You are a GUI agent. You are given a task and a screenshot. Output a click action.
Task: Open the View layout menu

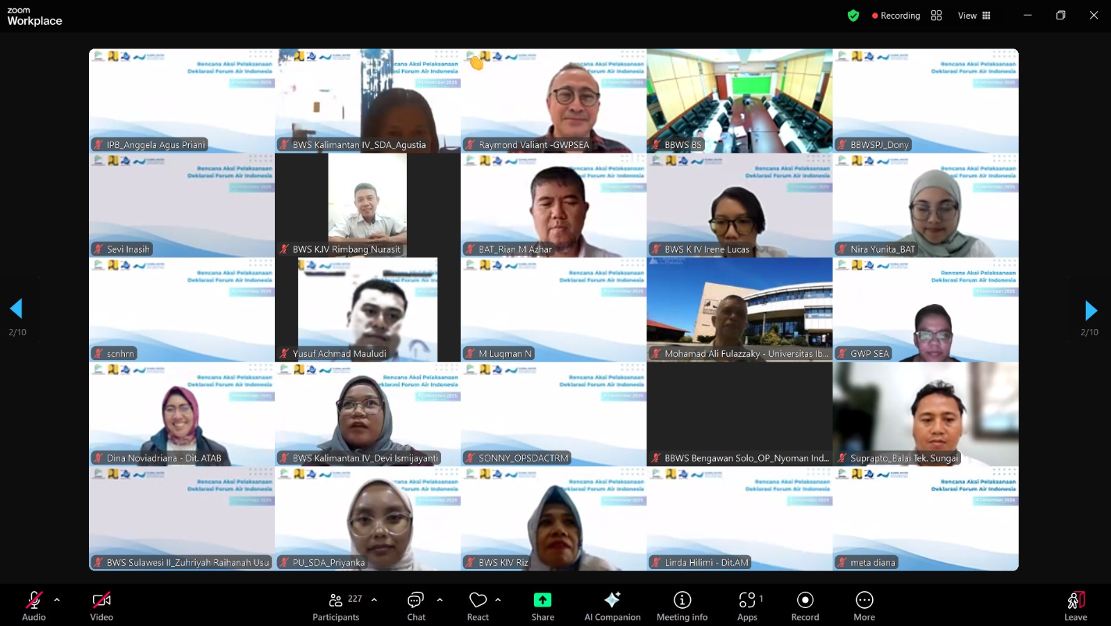[974, 15]
